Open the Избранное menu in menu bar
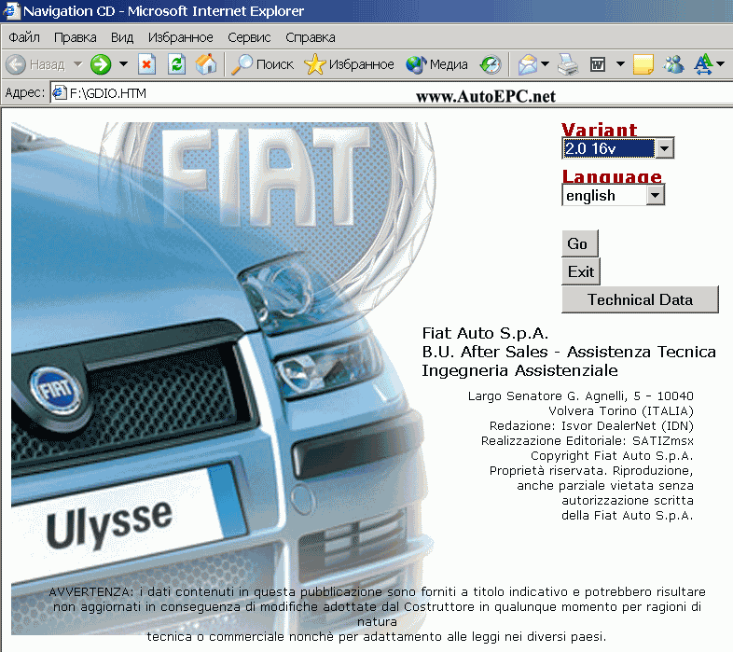 (180, 37)
